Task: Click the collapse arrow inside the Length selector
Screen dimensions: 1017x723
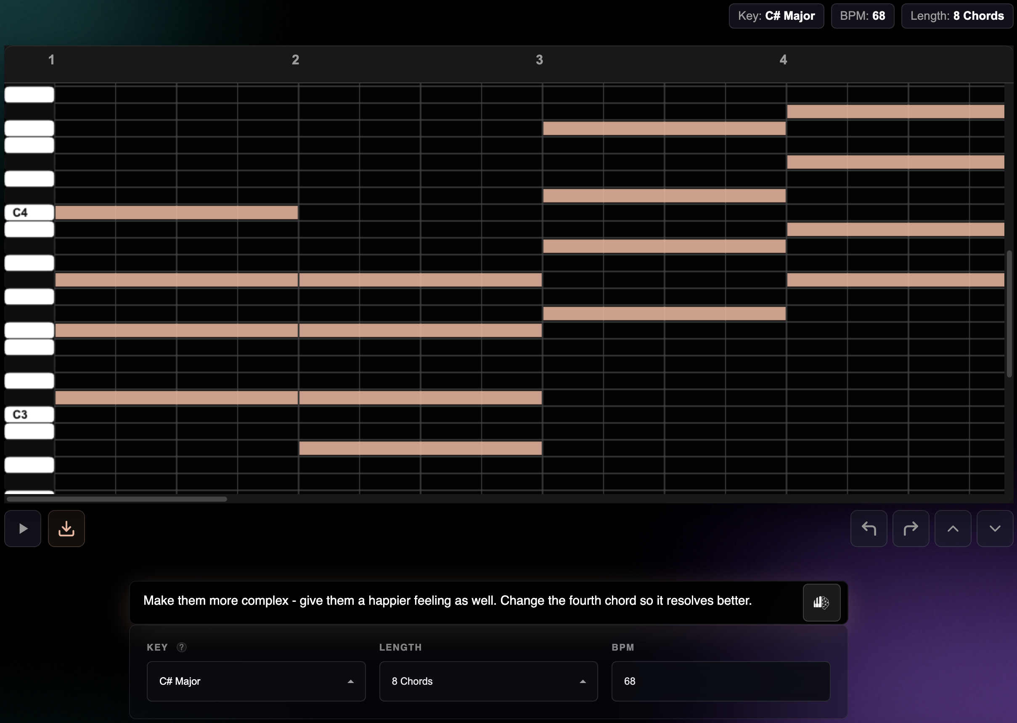Action: [583, 681]
